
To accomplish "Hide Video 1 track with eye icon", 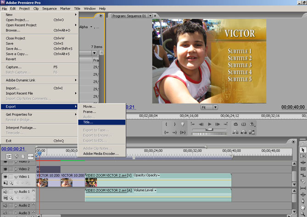I will pyautogui.click(x=6, y=177).
